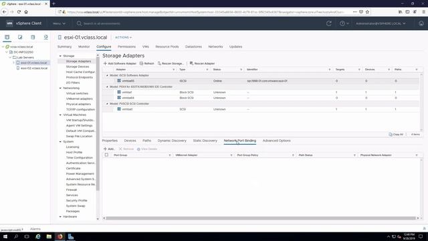The height and width of the screenshot is (241, 428).
Task: Collapse the Lab Servers folder
Action: point(10,58)
